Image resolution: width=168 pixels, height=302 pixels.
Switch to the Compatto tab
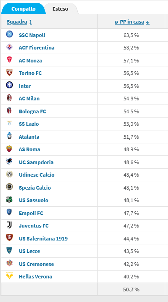[x=23, y=9]
